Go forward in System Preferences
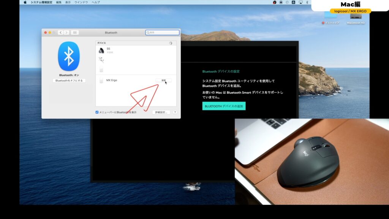The width and height of the screenshot is (389, 219). coord(66,33)
